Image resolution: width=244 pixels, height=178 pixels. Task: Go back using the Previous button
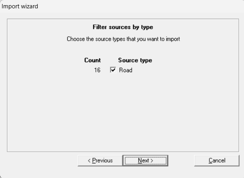pyautogui.click(x=100, y=161)
